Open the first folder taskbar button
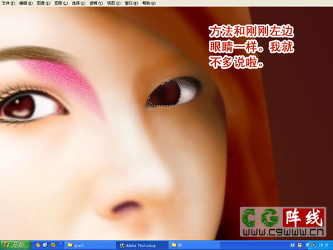The height and width of the screenshot is (250, 333). [90, 245]
